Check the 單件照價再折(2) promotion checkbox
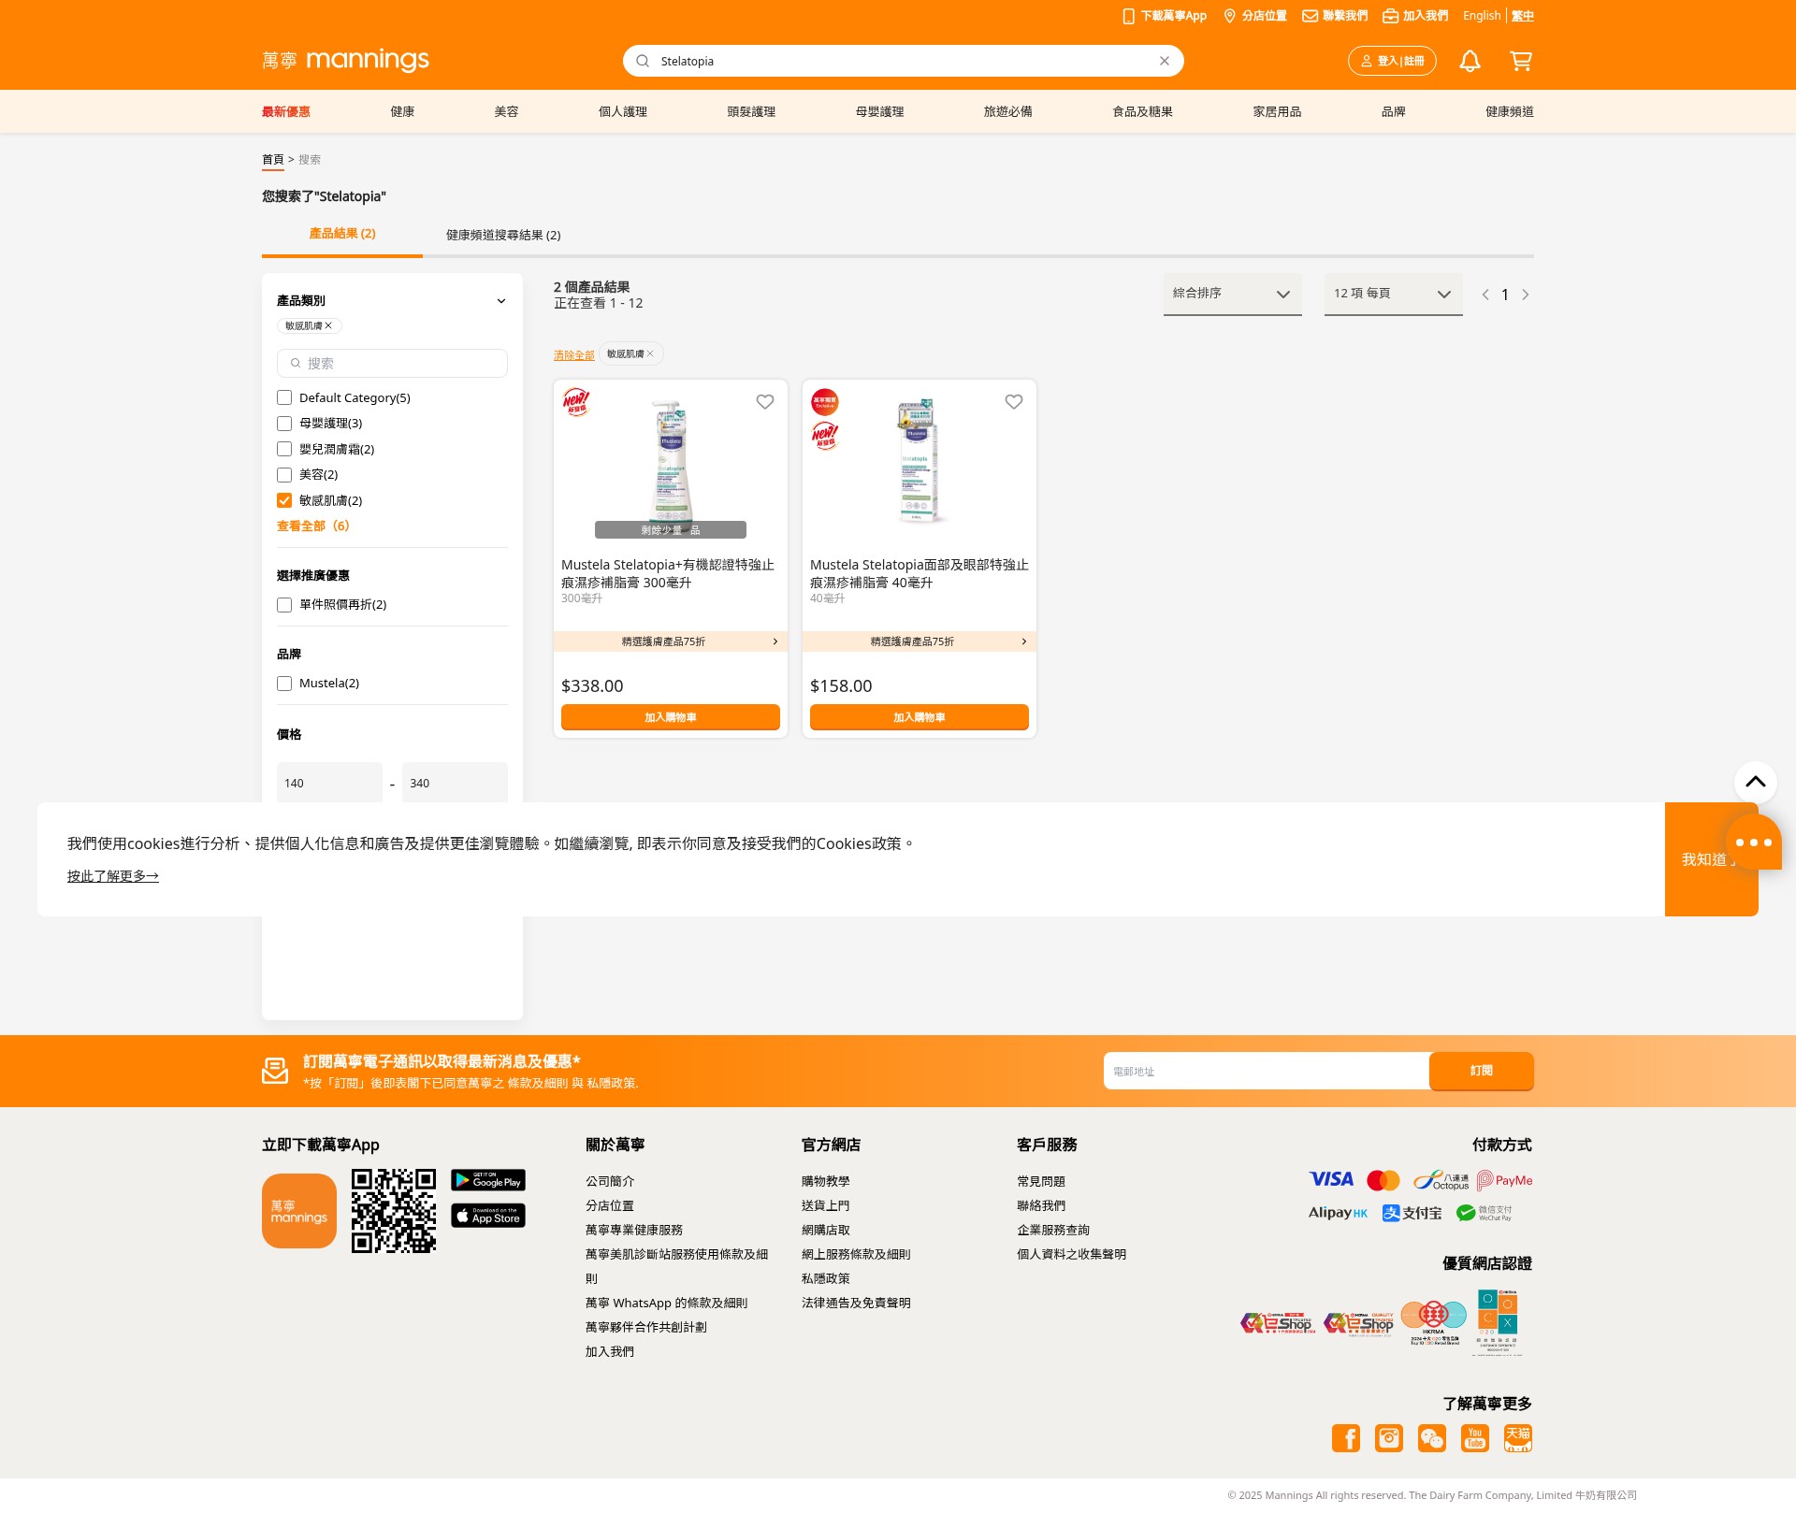The height and width of the screenshot is (1513, 1796). pos(284,605)
